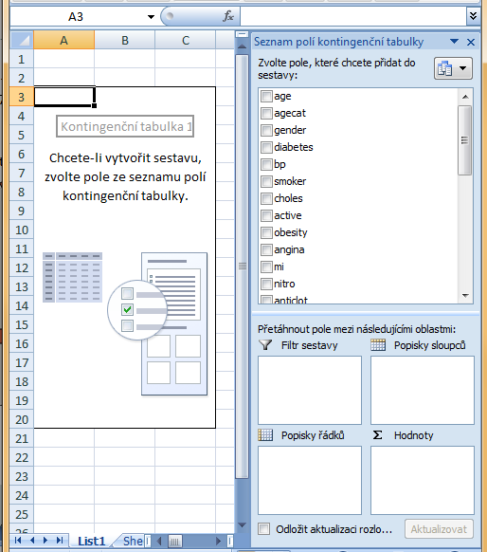
Task: Close the Seznam polí kontingenční tabulky pane
Action: [x=471, y=43]
